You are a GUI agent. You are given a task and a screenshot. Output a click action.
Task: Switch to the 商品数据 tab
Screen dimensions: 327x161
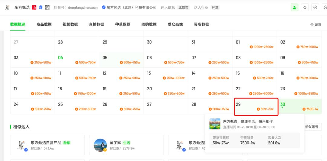(44, 24)
